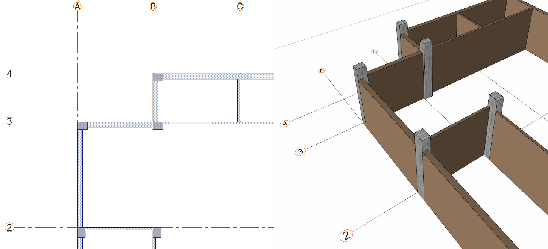Select grid marker C in plan view
The width and height of the screenshot is (548, 249).
pos(240,6)
